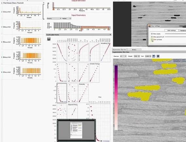Click the highlighted scatterplot cell with bold border
The image size is (186, 142).
[x=62, y=93]
